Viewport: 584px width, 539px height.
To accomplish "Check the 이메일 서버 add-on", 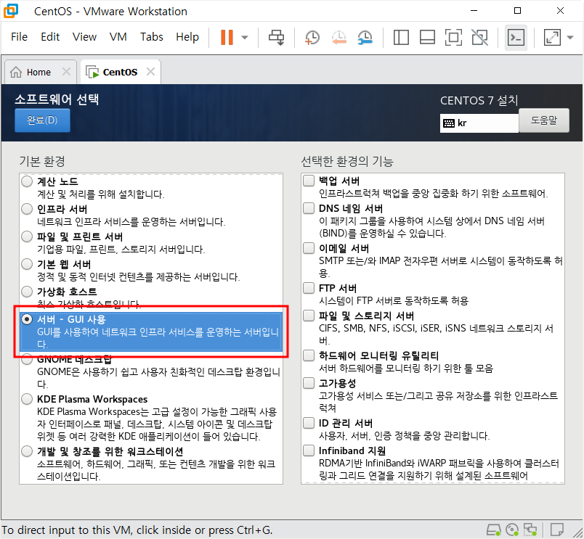I will [x=309, y=248].
